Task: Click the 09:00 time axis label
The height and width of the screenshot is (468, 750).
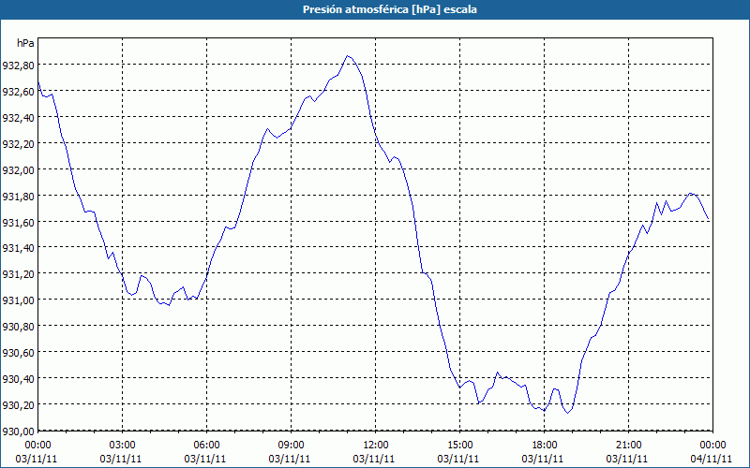Action: (291, 446)
